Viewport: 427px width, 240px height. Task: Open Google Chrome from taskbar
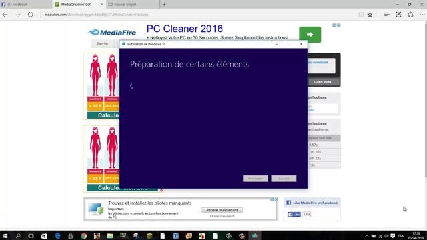click(x=83, y=235)
